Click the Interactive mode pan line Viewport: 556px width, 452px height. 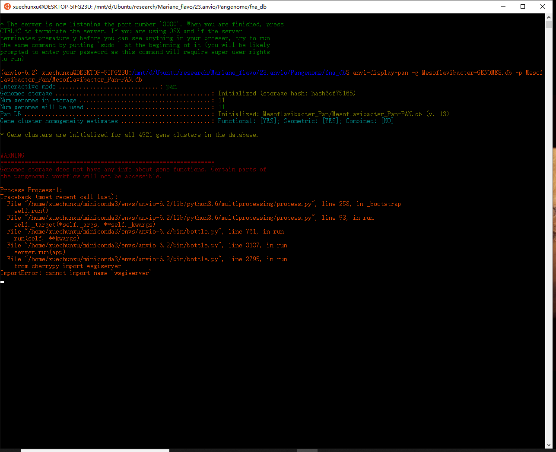(86, 86)
